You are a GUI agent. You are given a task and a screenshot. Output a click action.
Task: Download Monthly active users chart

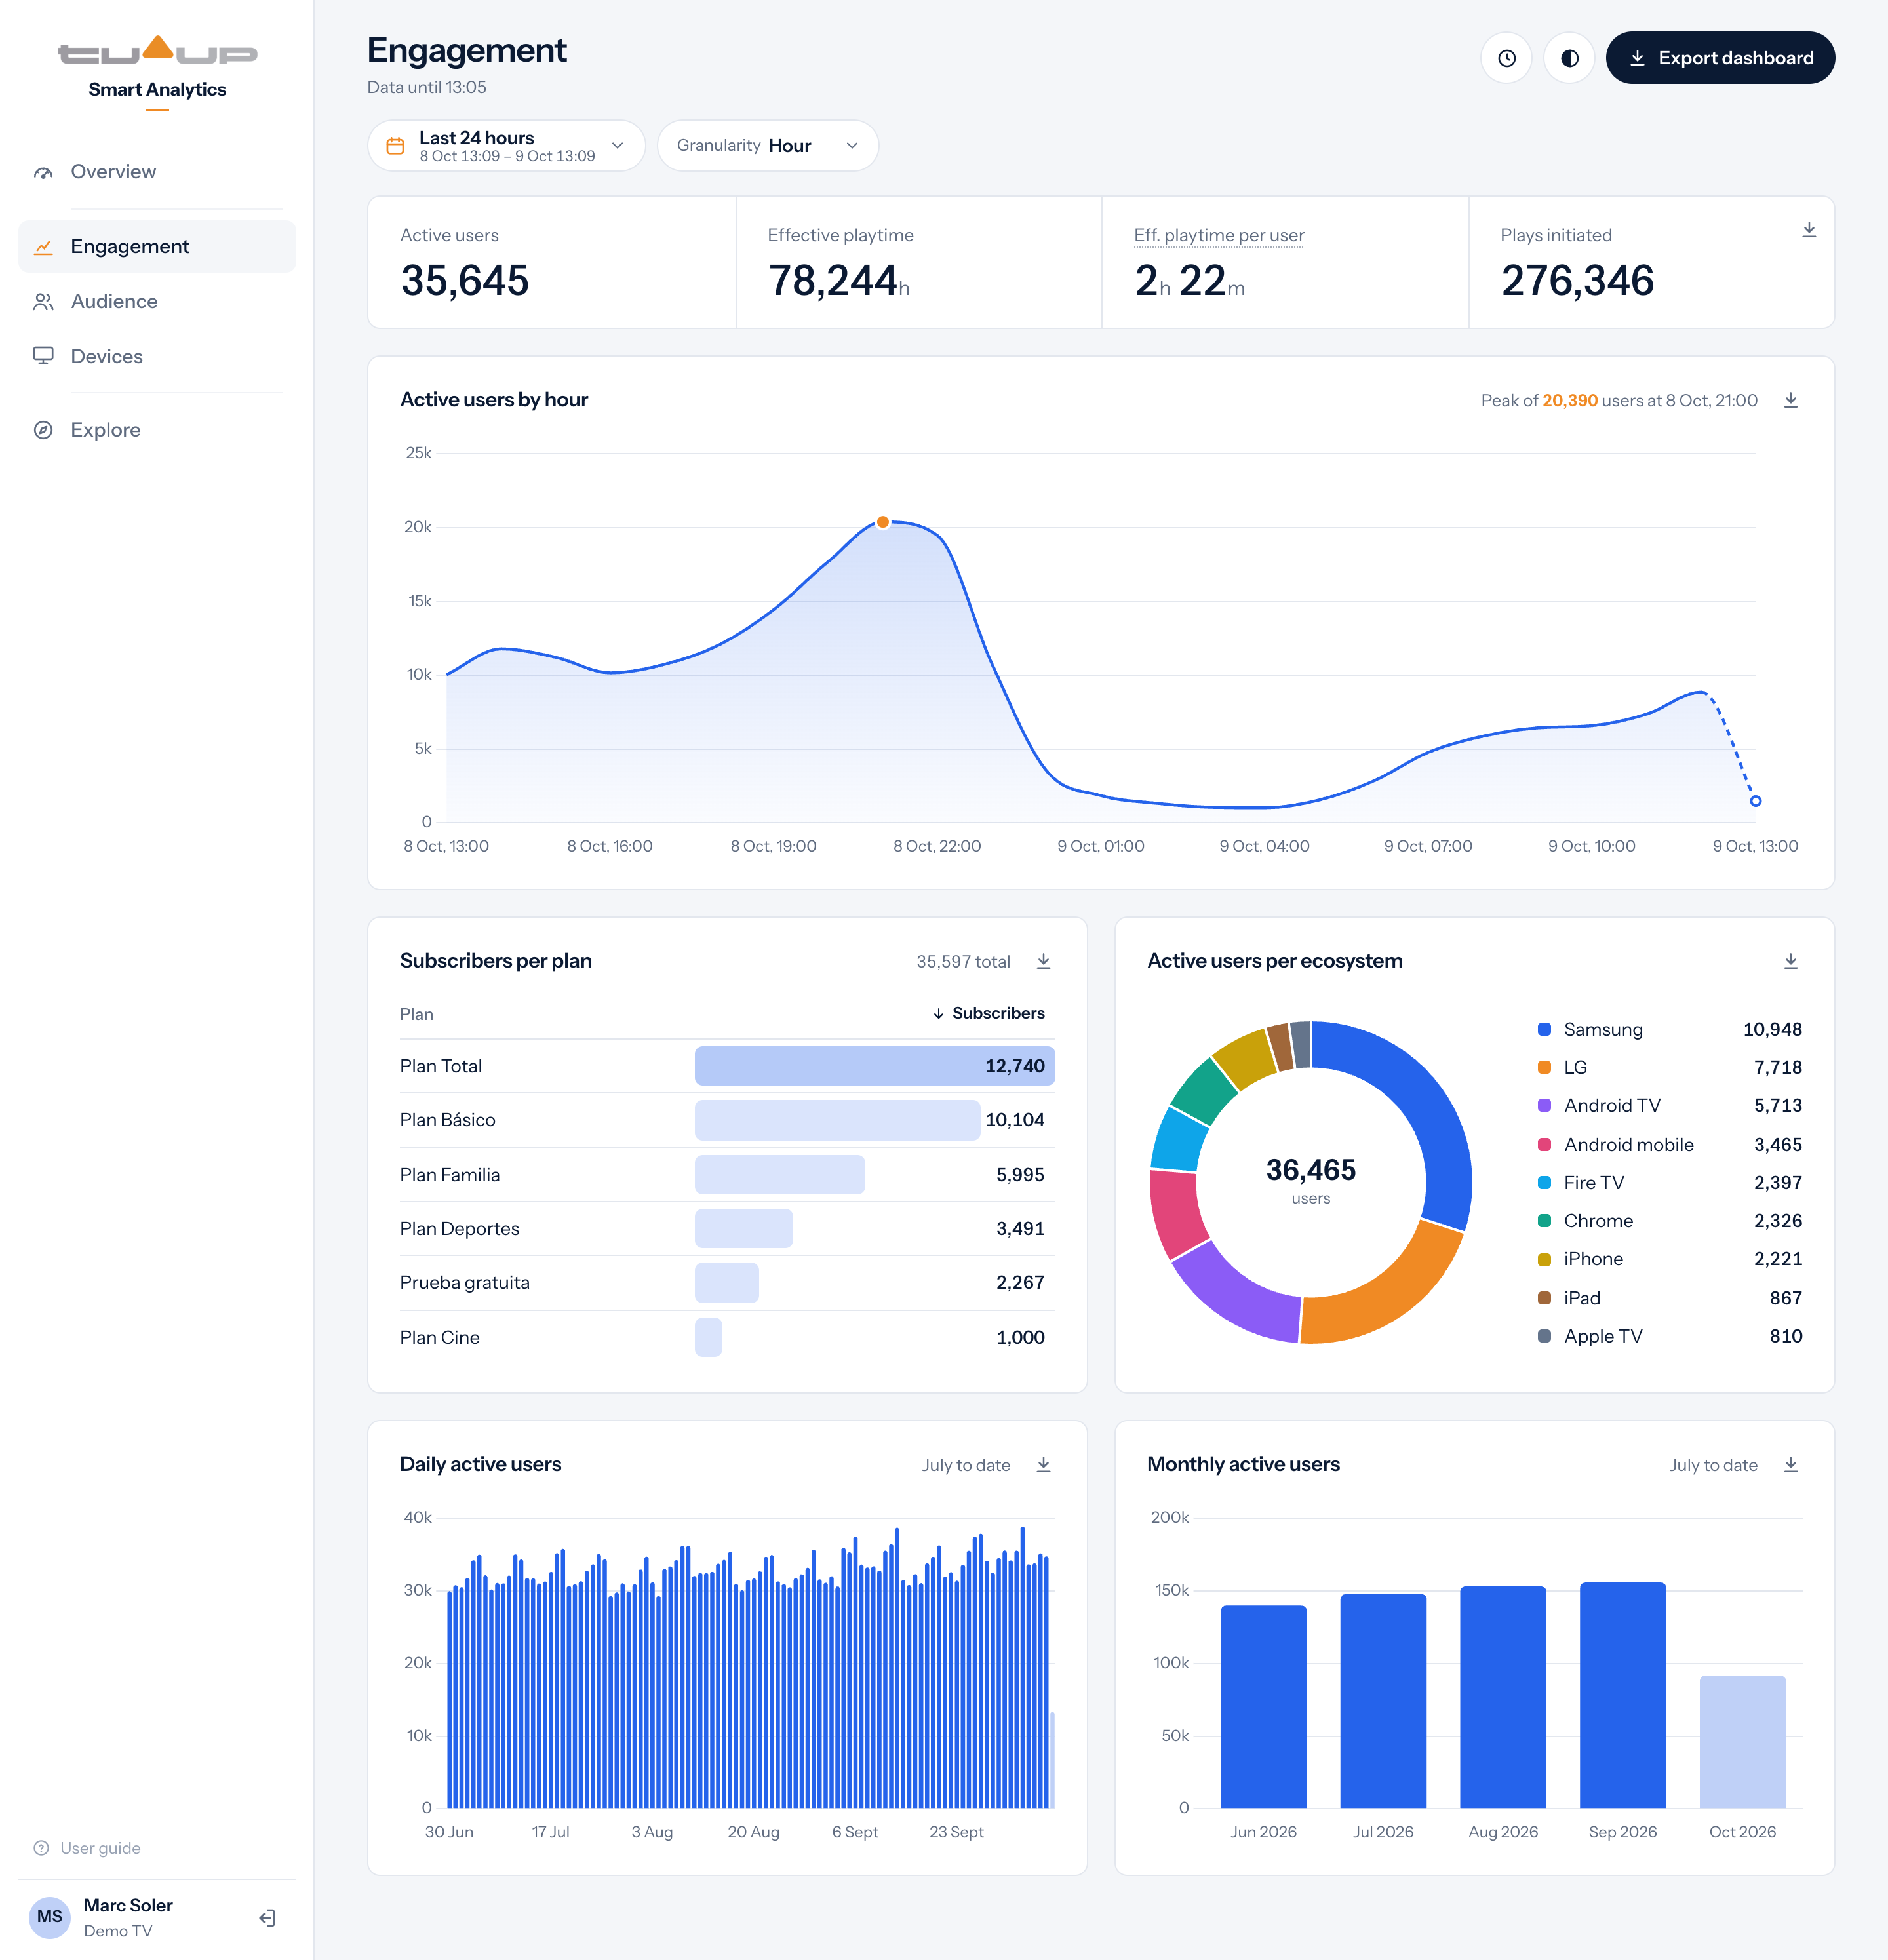click(x=1791, y=1465)
